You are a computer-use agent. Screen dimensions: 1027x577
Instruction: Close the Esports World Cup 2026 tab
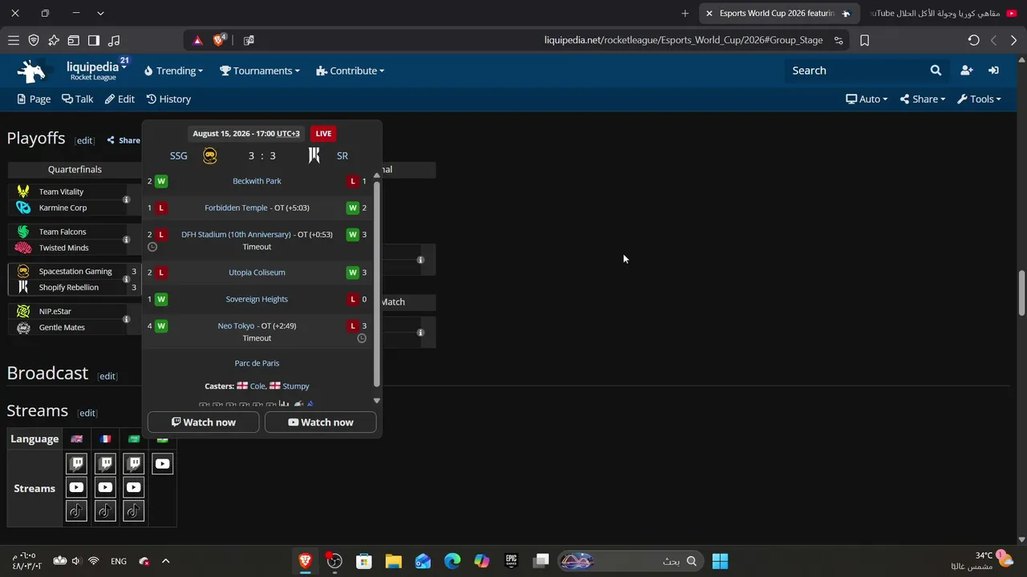(x=708, y=13)
